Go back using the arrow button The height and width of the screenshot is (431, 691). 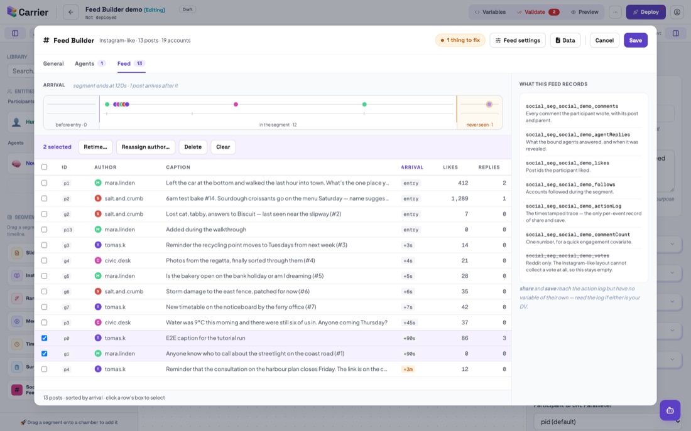(70, 12)
